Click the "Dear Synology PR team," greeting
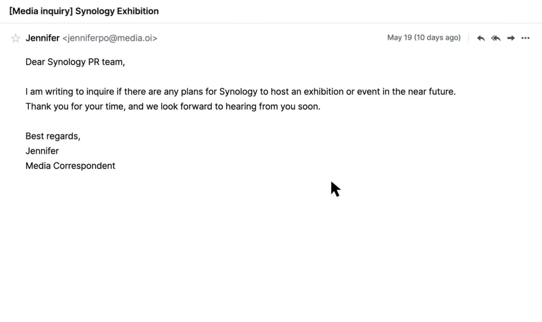The width and height of the screenshot is (542, 322). (x=75, y=62)
